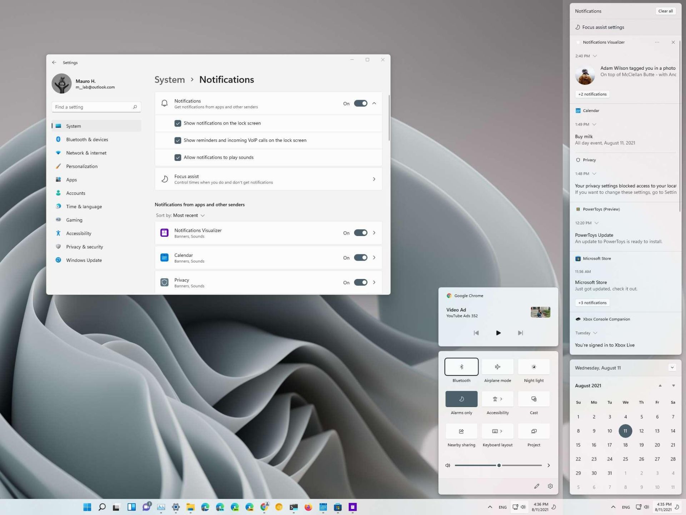Toggle Notifications master switch on

click(360, 103)
